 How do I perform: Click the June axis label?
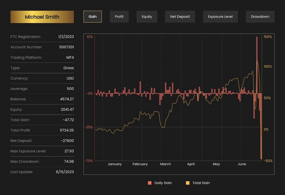point(242,164)
